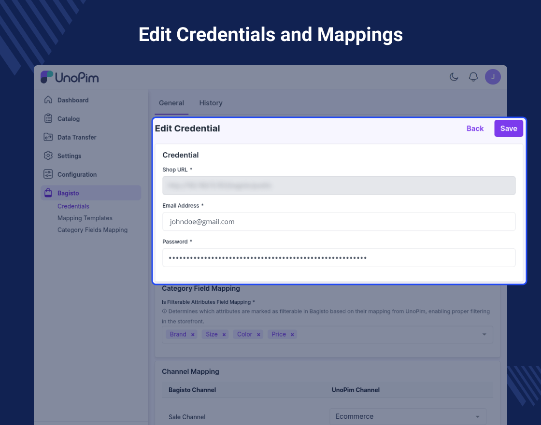Select Bagisto menu item
Screen dimensions: 541x425
pyautogui.click(x=91, y=193)
